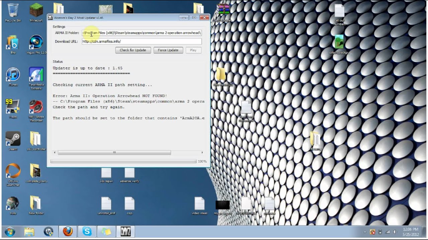
Task: Open the Xulu desktop shortcut
Action: pos(13,205)
